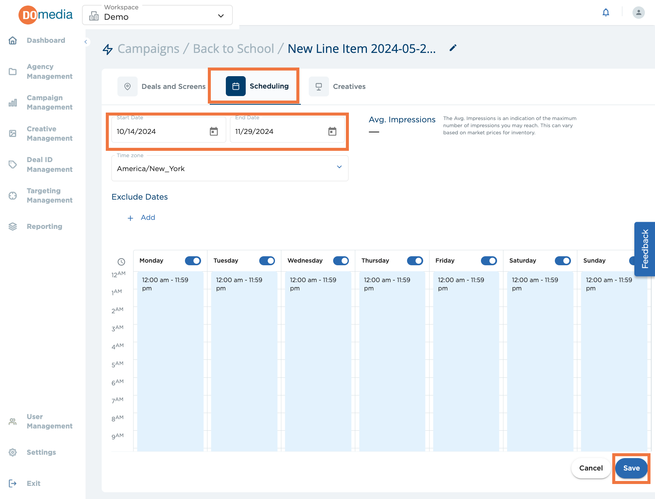This screenshot has height=499, width=655.
Task: Toggle Tuesday schedule off
Action: (267, 261)
